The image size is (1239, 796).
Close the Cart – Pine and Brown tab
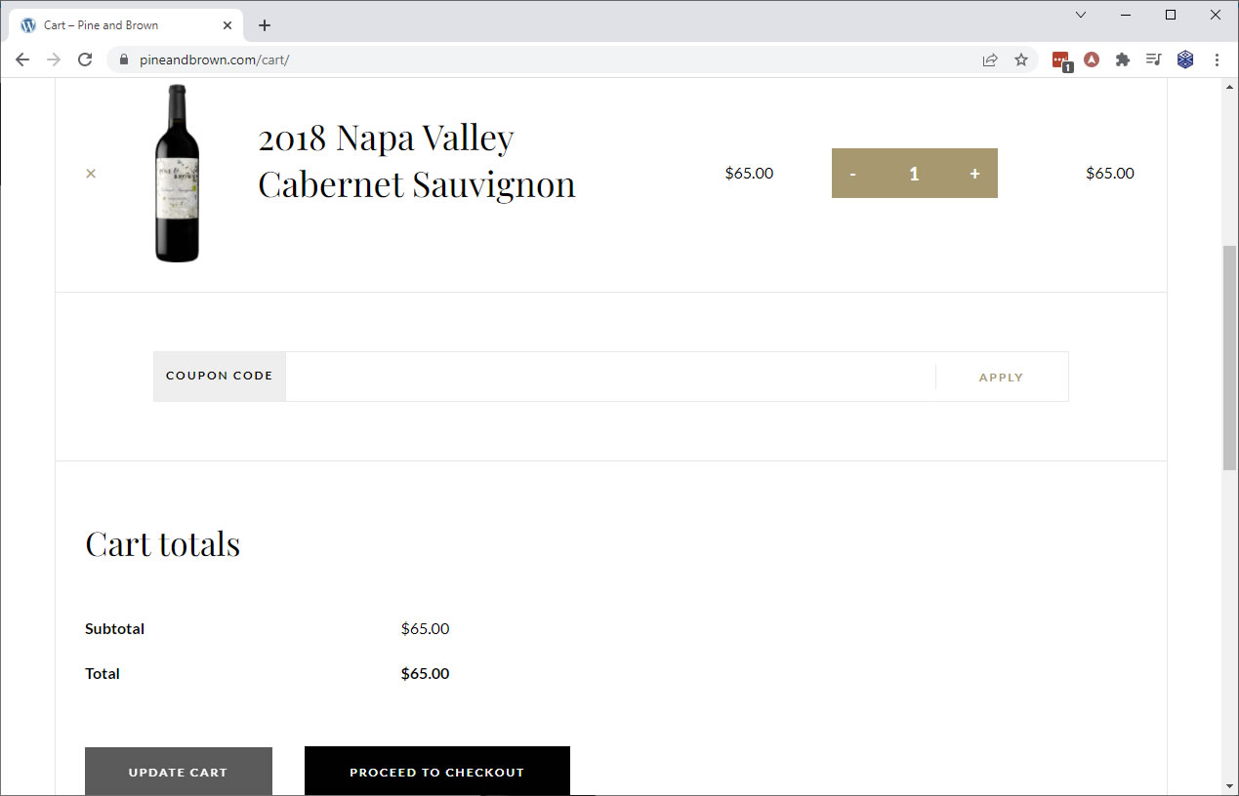227,25
